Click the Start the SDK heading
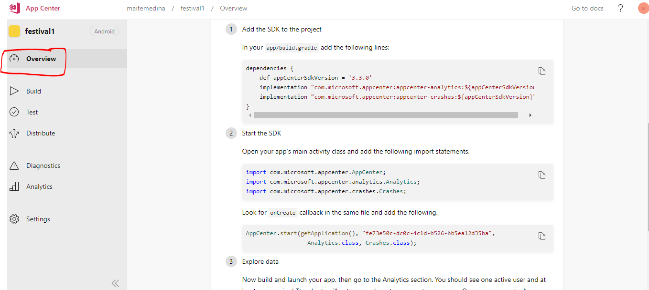This screenshot has width=649, height=290. (261, 133)
